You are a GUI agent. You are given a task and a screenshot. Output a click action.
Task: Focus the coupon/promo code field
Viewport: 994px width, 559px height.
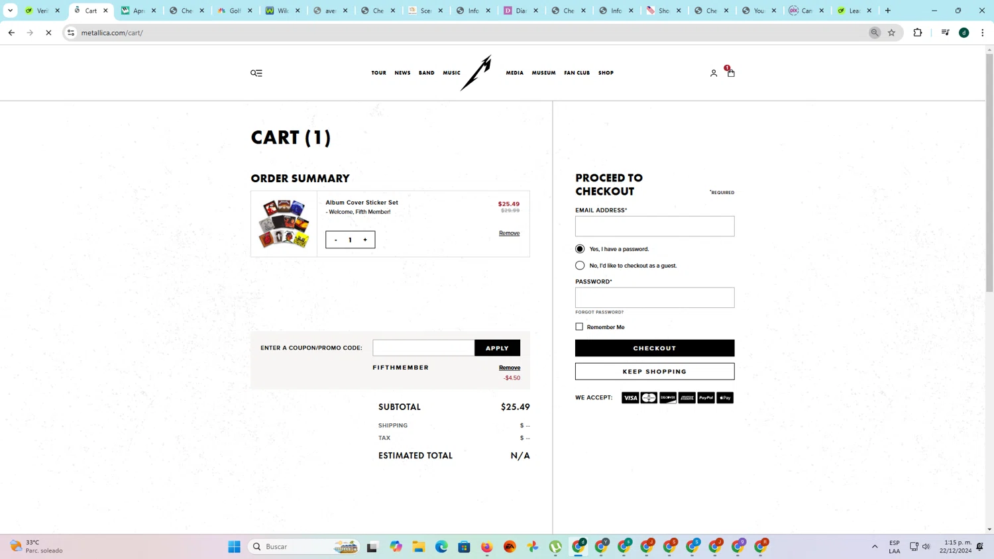click(x=423, y=348)
